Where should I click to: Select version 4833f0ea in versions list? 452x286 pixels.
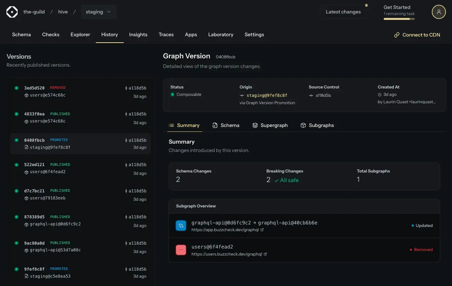80,118
